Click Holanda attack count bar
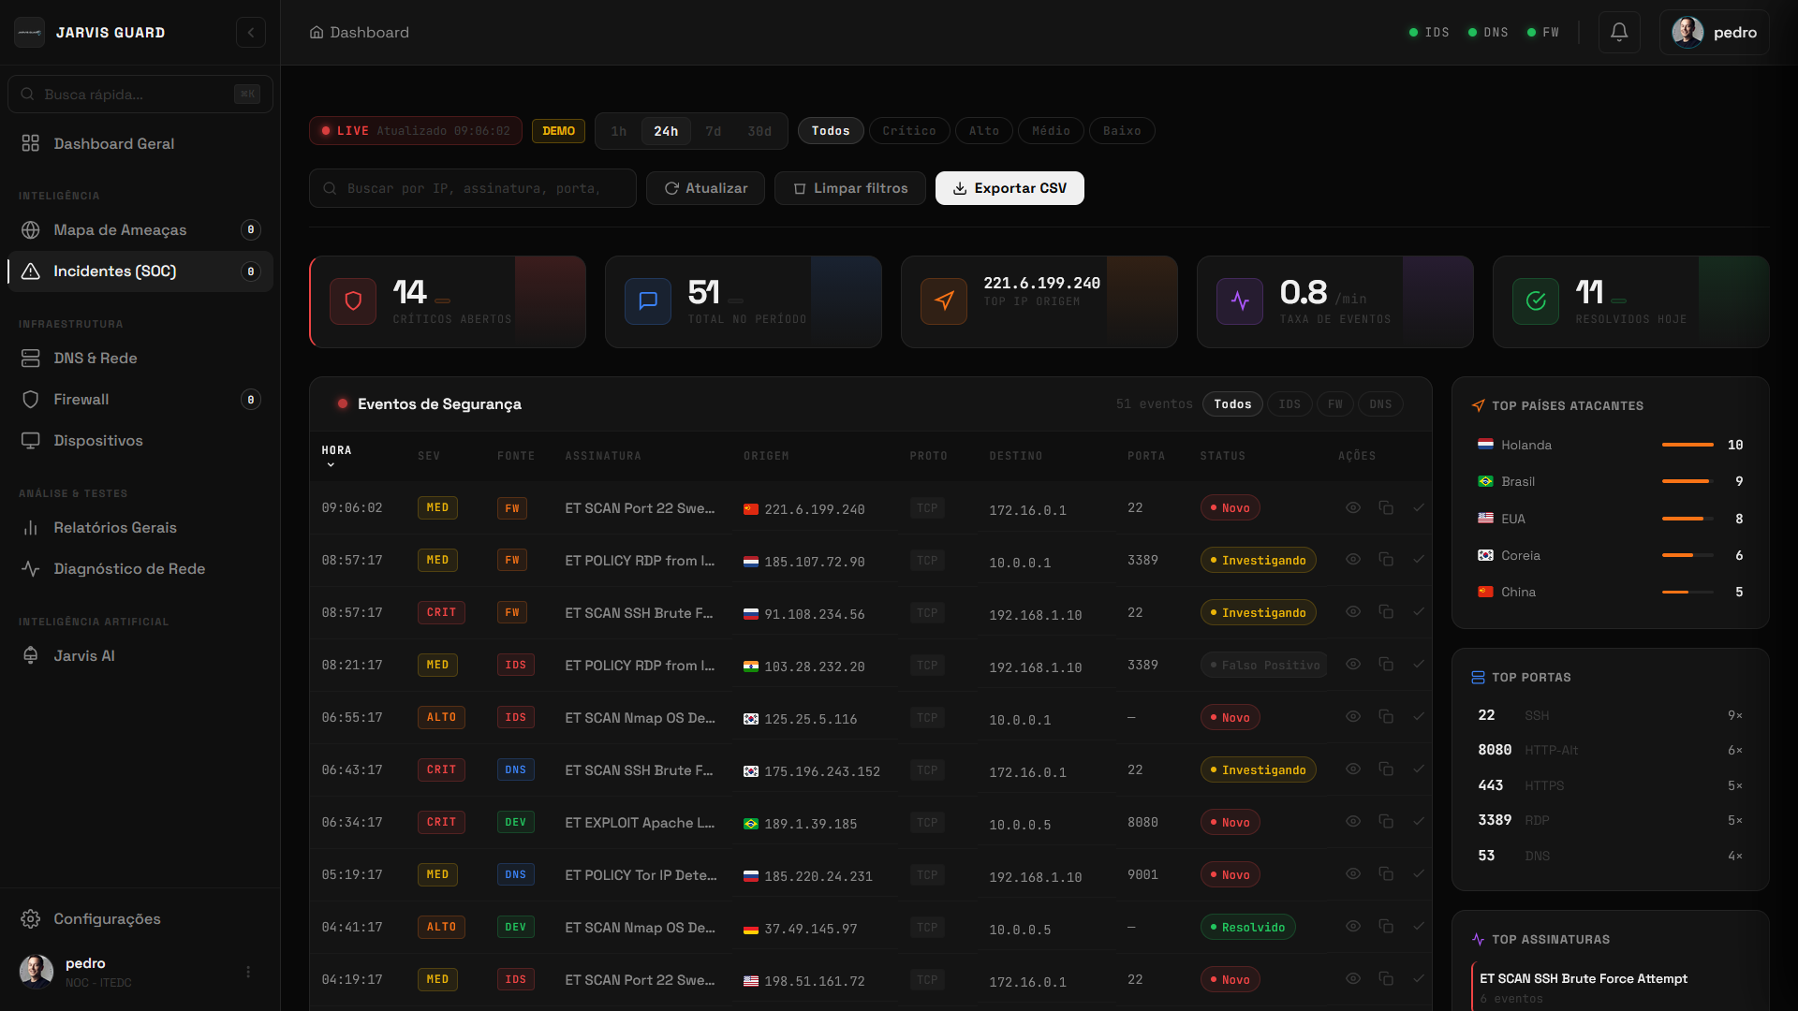The image size is (1798, 1011). (1687, 445)
